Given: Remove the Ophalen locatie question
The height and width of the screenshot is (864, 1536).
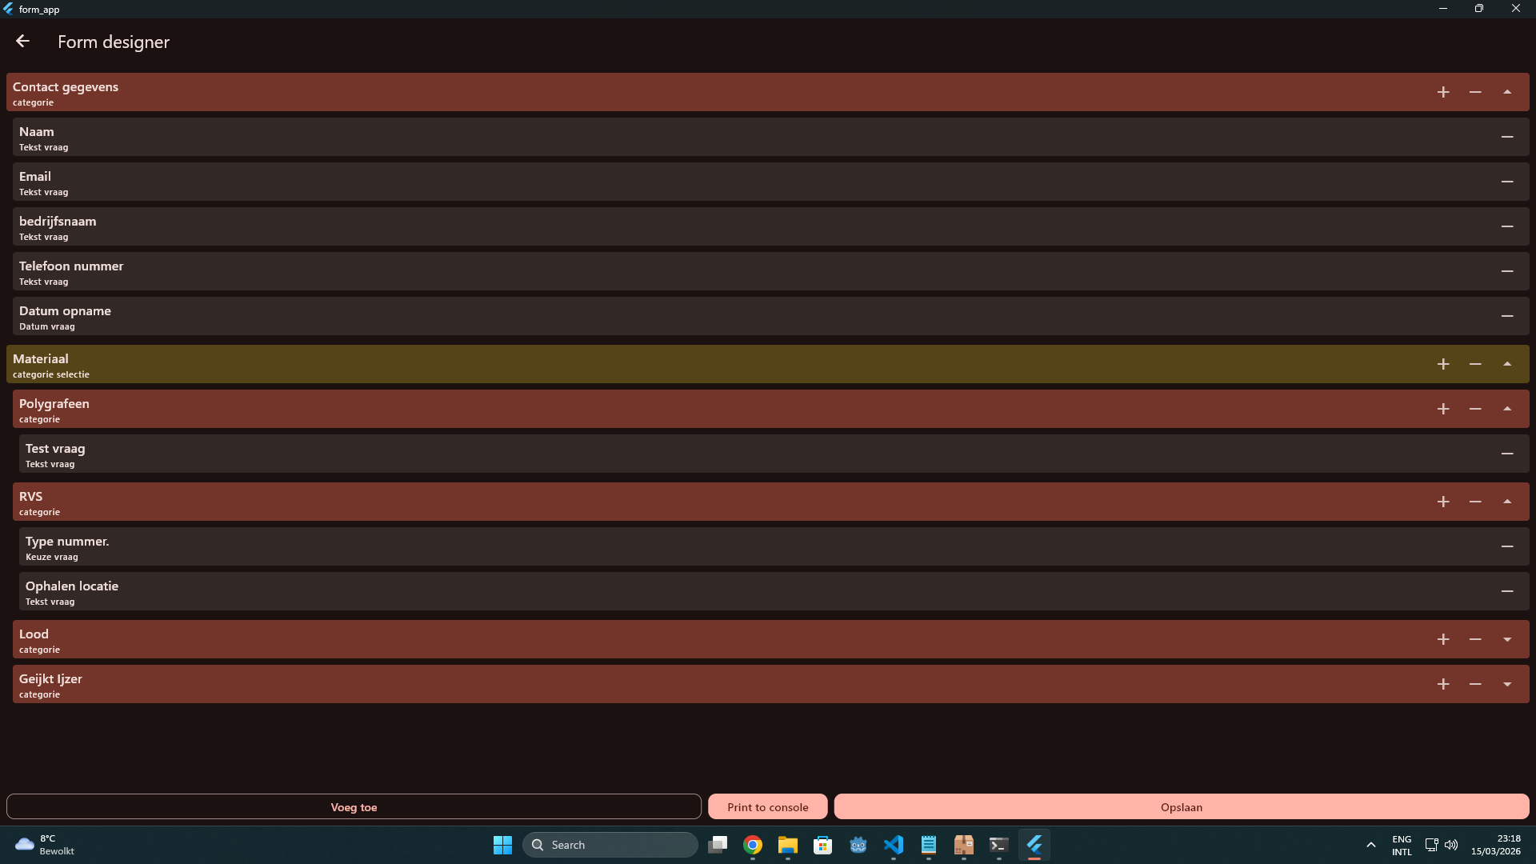Looking at the screenshot, I should (1507, 591).
